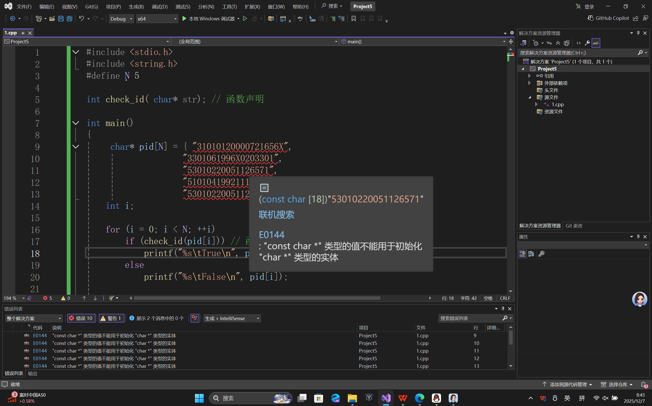
Task: Click the 联机搜索 link in tooltip
Action: (276, 215)
